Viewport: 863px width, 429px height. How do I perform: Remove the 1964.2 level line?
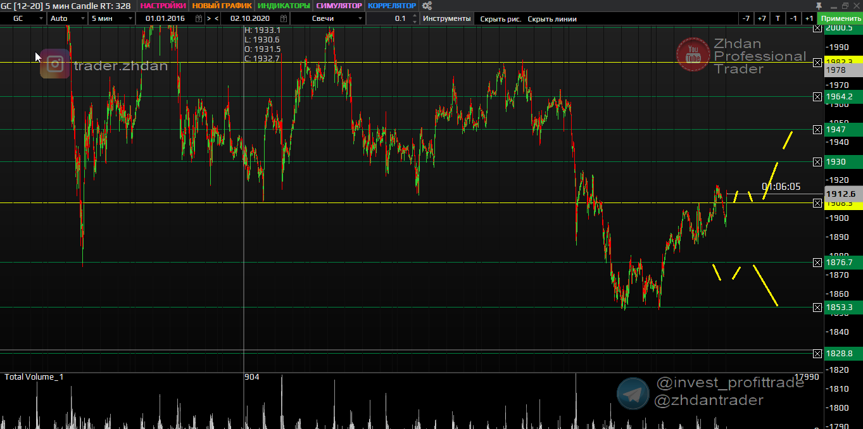pyautogui.click(x=817, y=96)
